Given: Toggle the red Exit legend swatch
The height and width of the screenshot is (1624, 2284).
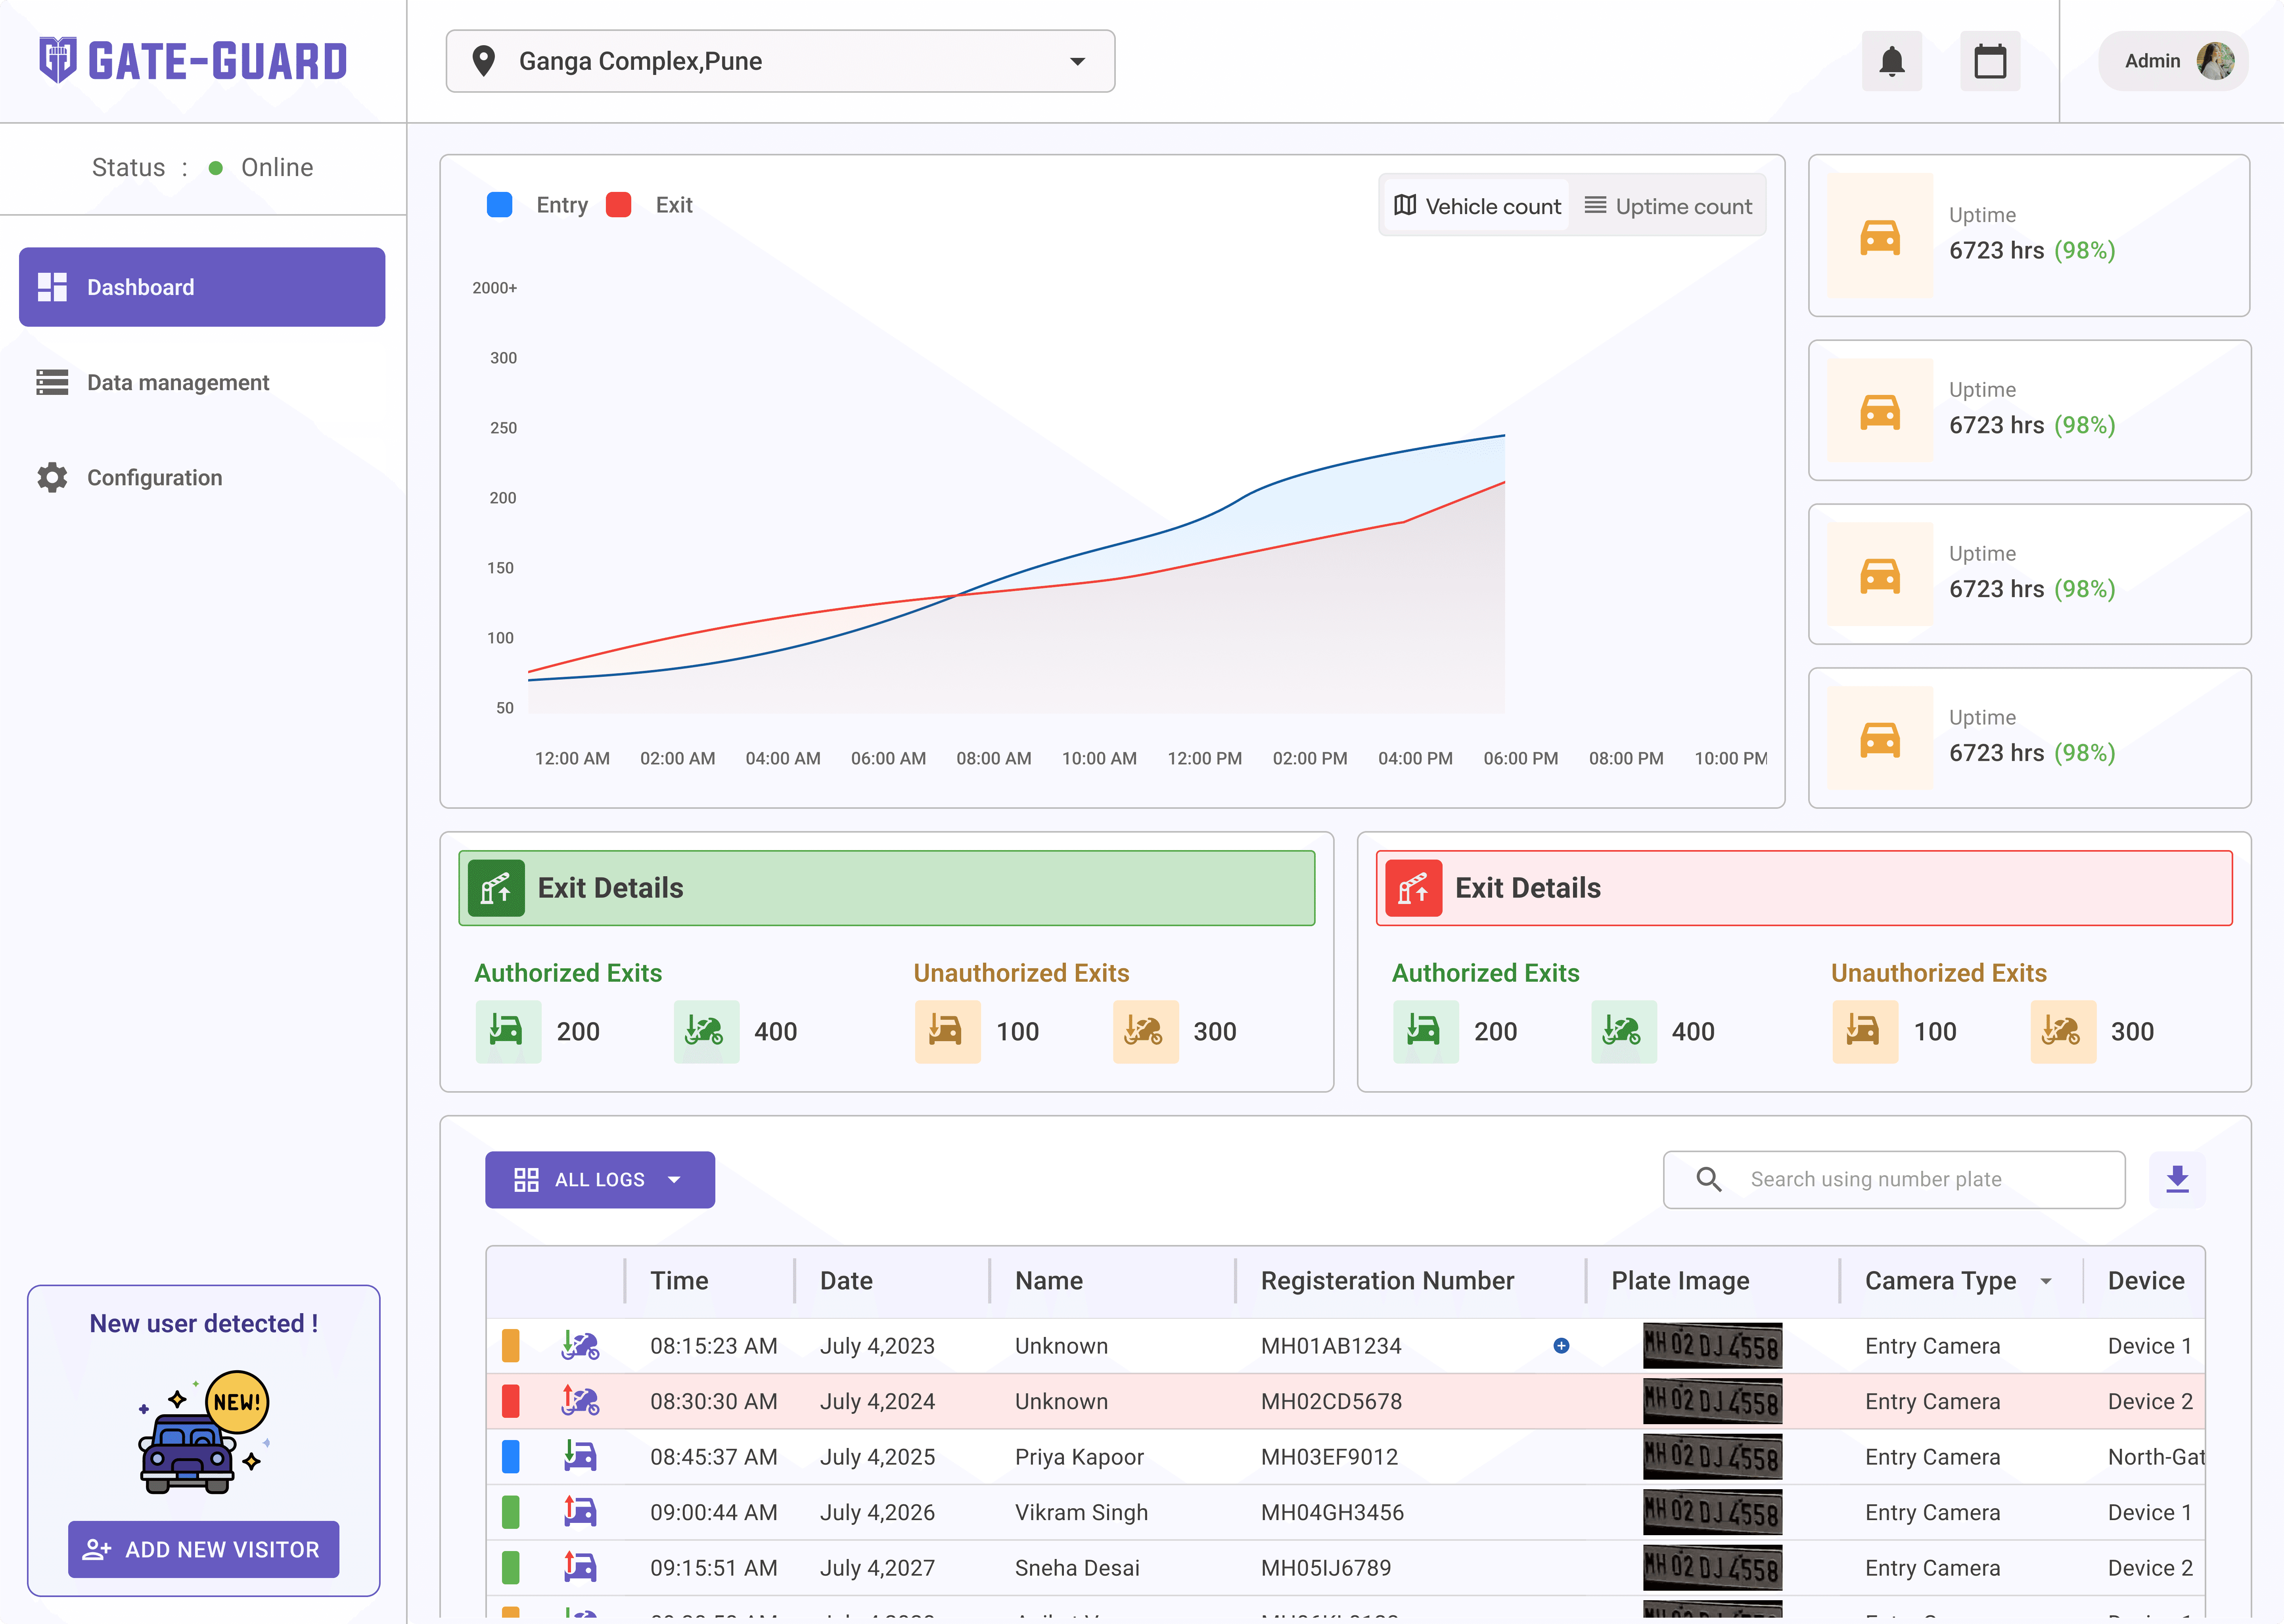Looking at the screenshot, I should pyautogui.click(x=619, y=205).
